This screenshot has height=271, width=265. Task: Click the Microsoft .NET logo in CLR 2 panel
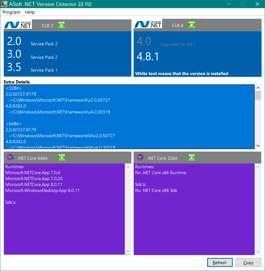coord(18,25)
